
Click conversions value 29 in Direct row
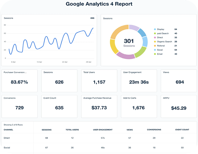(154, 138)
